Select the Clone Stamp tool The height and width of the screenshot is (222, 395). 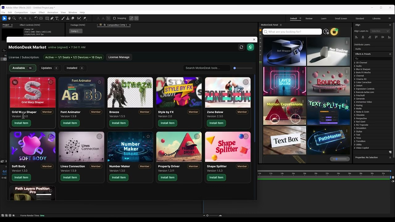(68, 18)
